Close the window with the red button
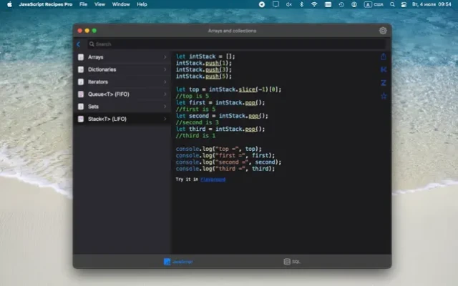458x286 pixels. click(80, 31)
